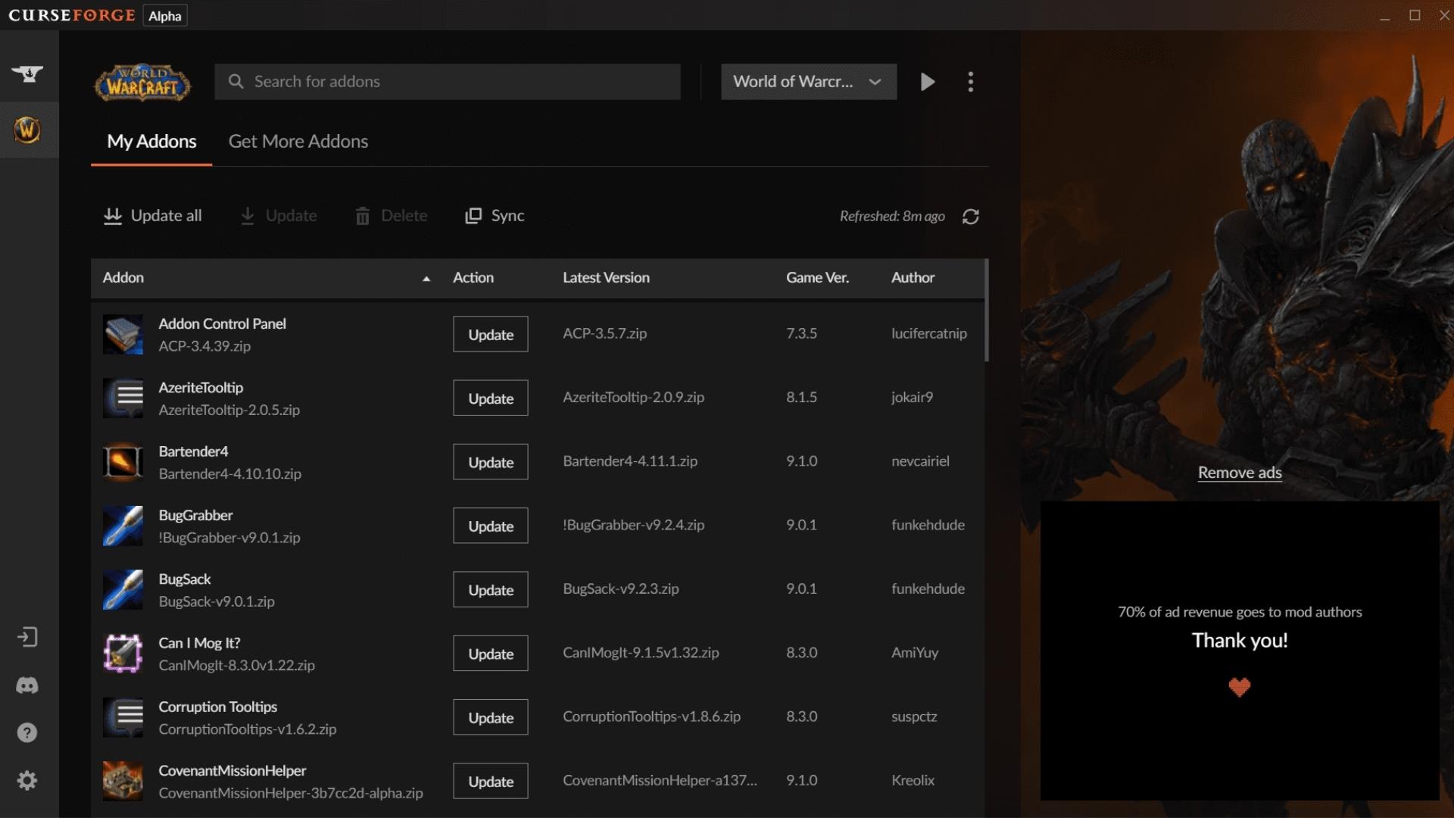Screen dimensions: 1454x818
Task: Sort by the Author column header
Action: [913, 278]
